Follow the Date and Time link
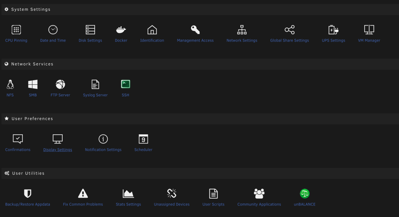 coord(53,40)
